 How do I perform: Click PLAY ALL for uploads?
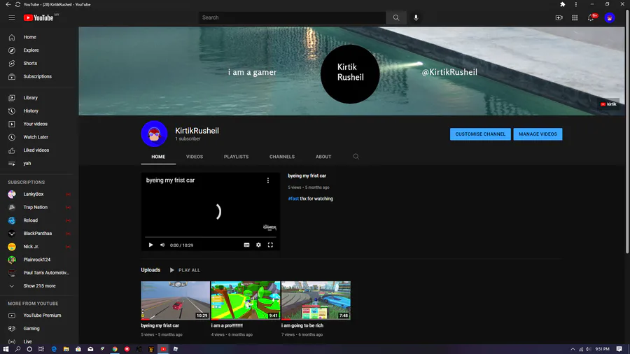point(185,270)
